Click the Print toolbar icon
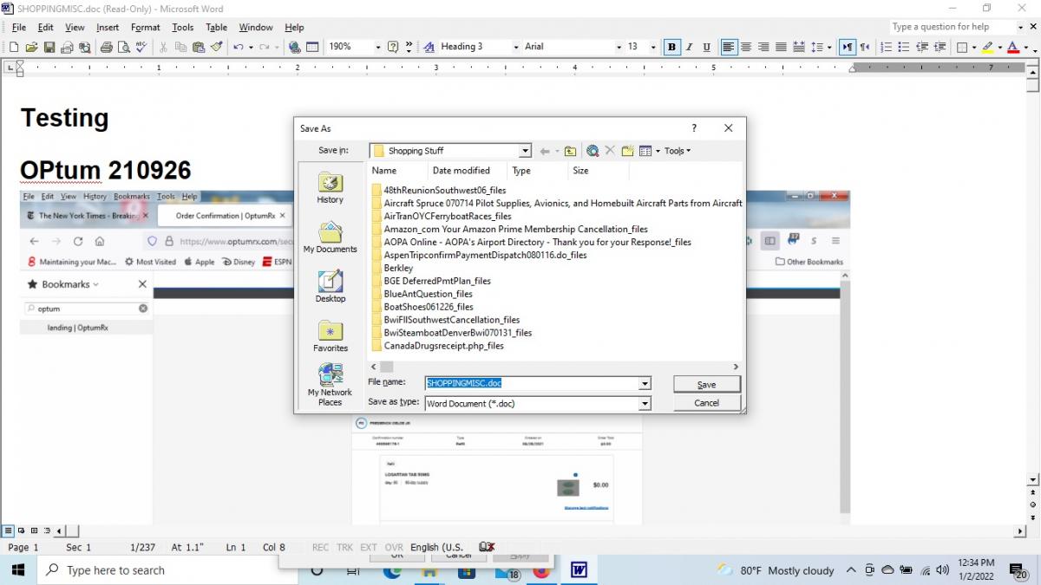 (106, 47)
